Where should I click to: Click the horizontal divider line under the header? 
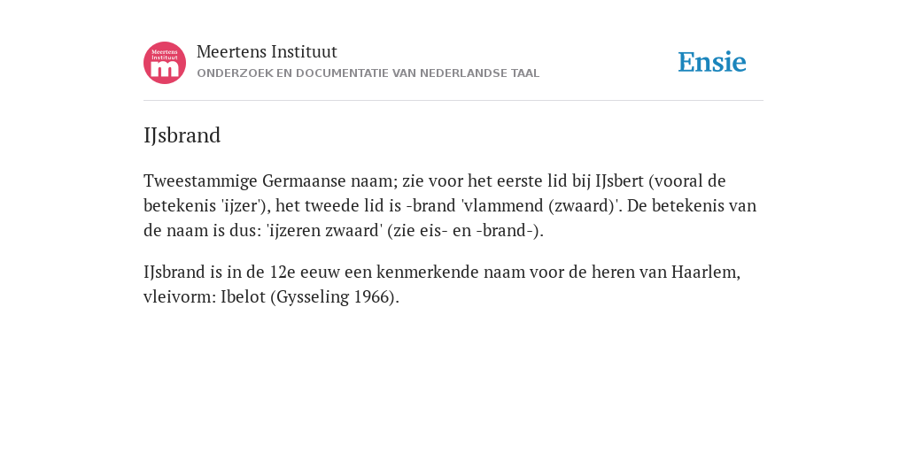[453, 101]
